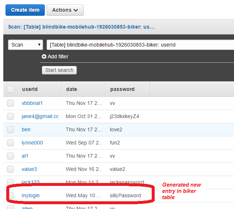Click the password column header
Image resolution: width=234 pixels, height=209 pixels.
(x=122, y=89)
